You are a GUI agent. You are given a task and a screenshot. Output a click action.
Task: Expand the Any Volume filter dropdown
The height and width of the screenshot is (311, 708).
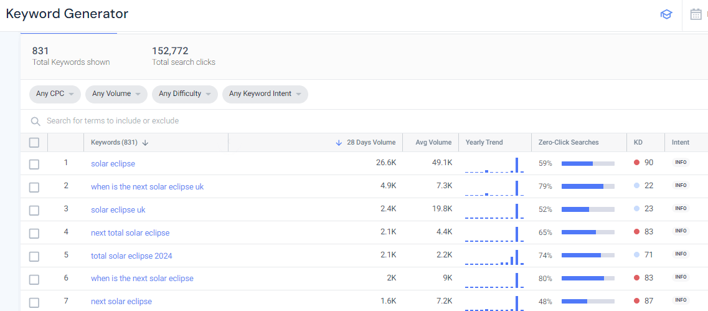[116, 94]
